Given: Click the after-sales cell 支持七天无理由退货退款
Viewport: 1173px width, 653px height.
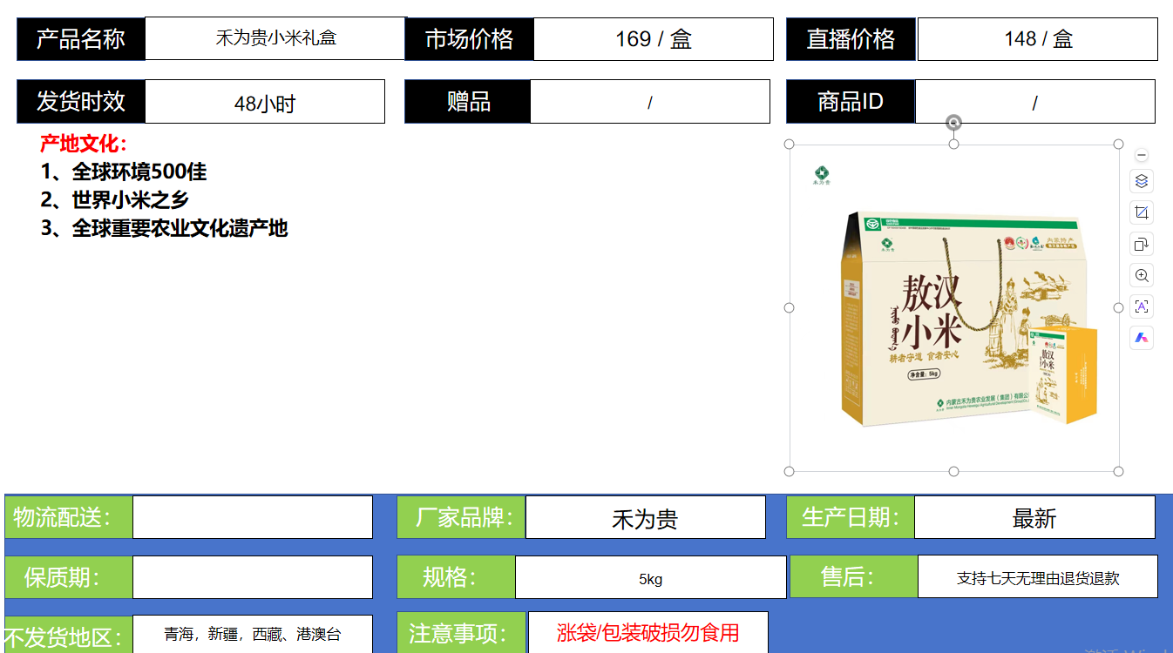Looking at the screenshot, I should (1037, 577).
